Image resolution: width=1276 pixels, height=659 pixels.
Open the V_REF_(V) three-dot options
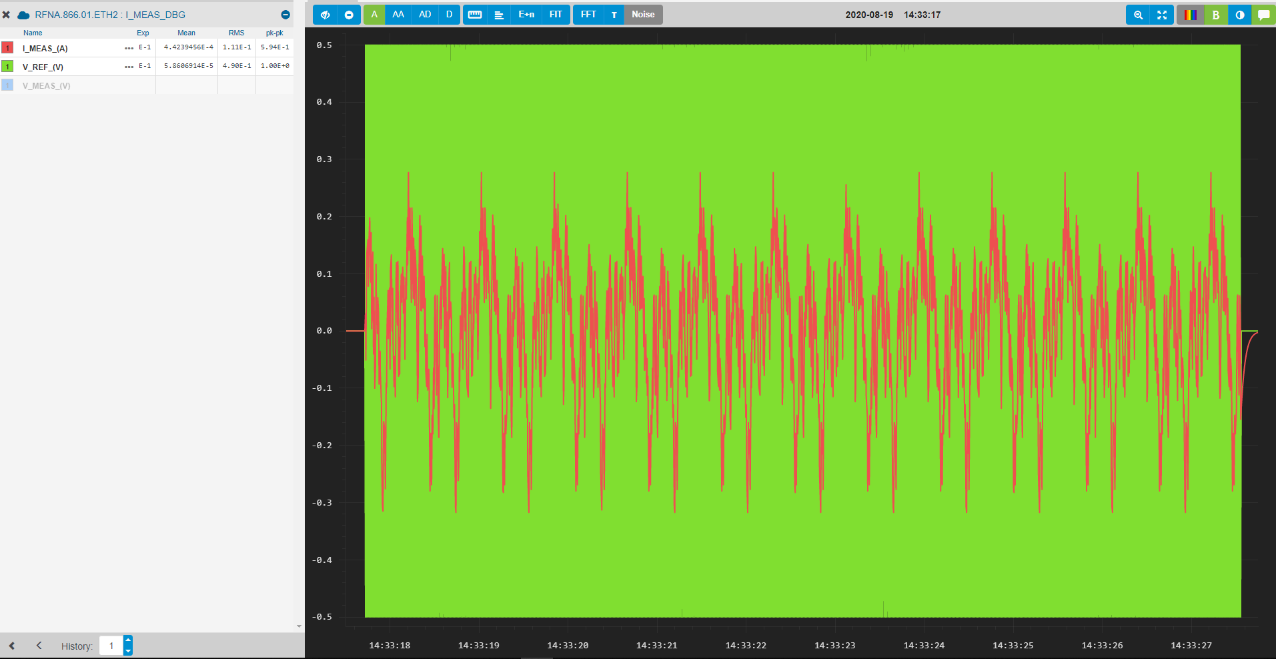point(129,67)
